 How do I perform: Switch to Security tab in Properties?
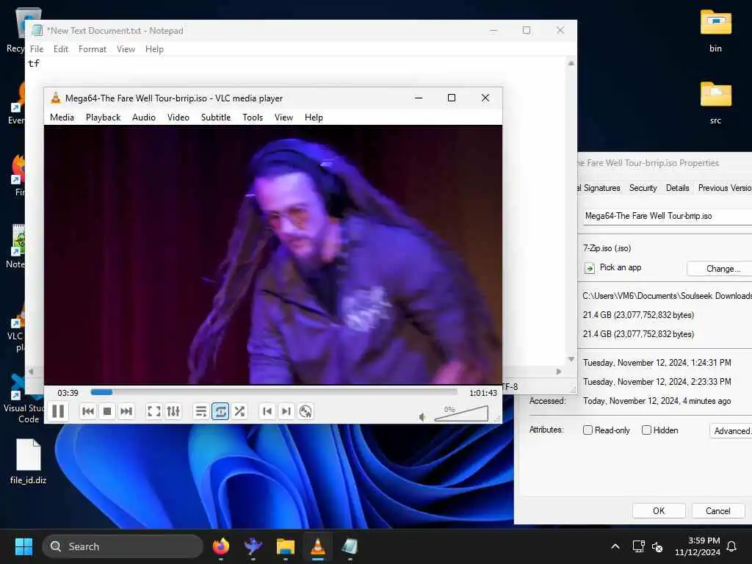[x=643, y=188]
